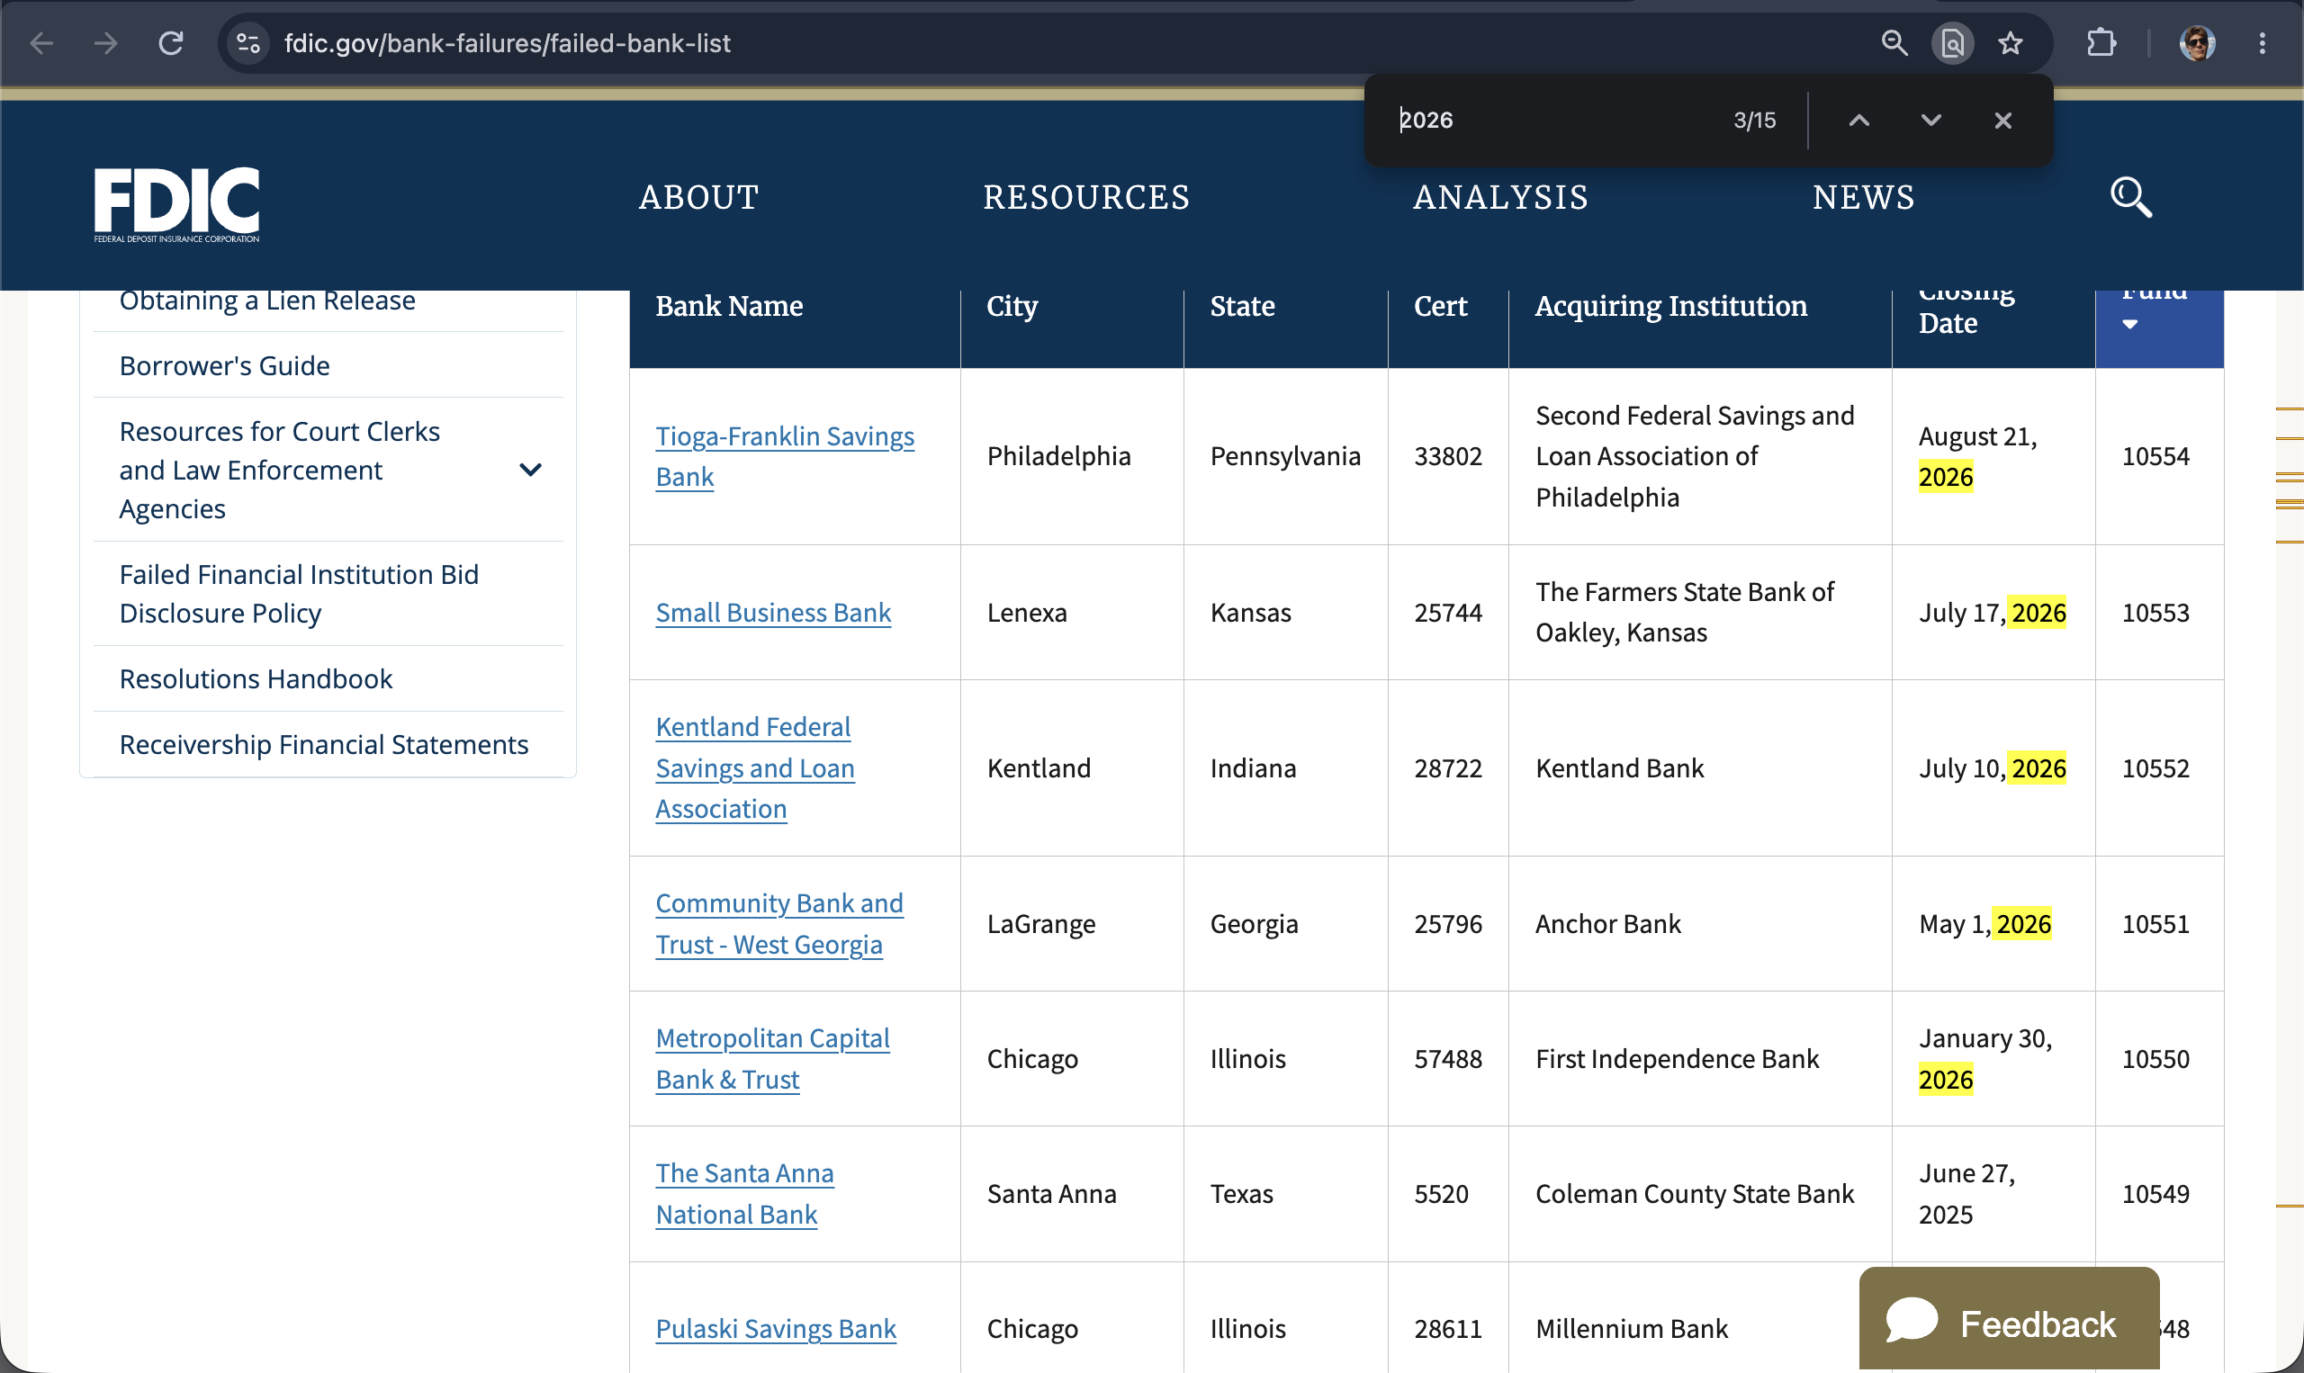Open Borrower's Guide sidebar link

(x=225, y=365)
